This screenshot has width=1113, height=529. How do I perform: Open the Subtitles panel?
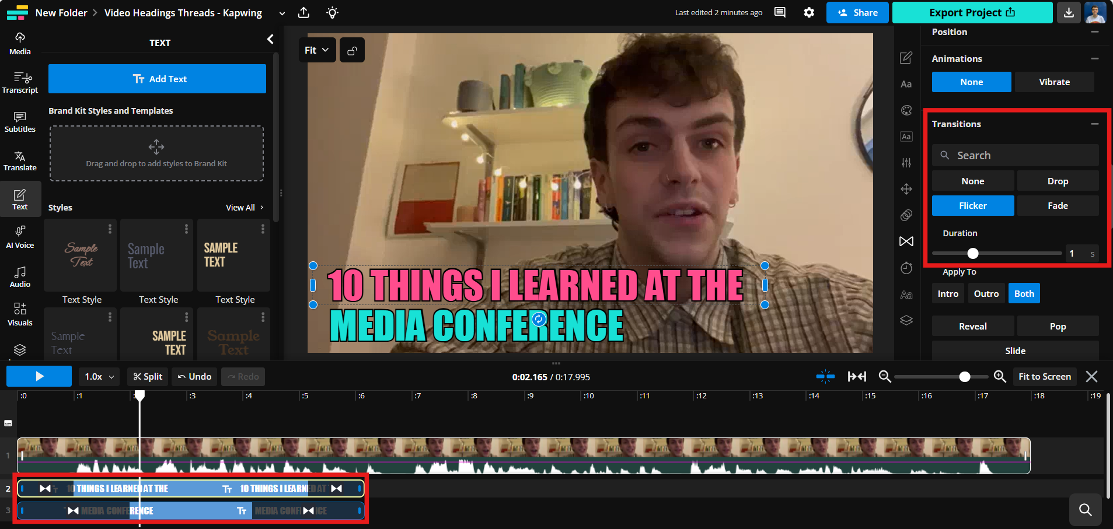(20, 121)
